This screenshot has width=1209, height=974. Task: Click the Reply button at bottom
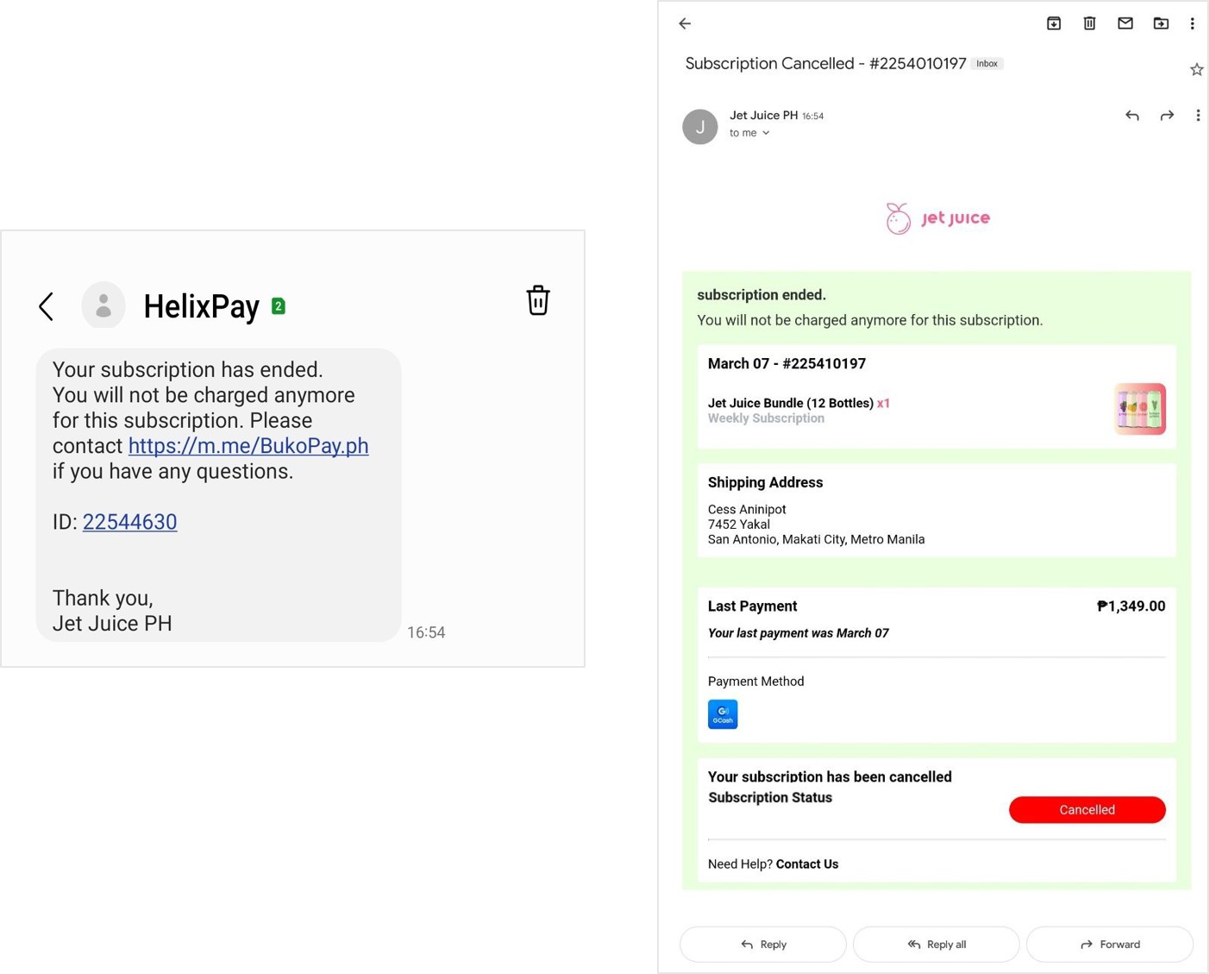click(x=763, y=945)
